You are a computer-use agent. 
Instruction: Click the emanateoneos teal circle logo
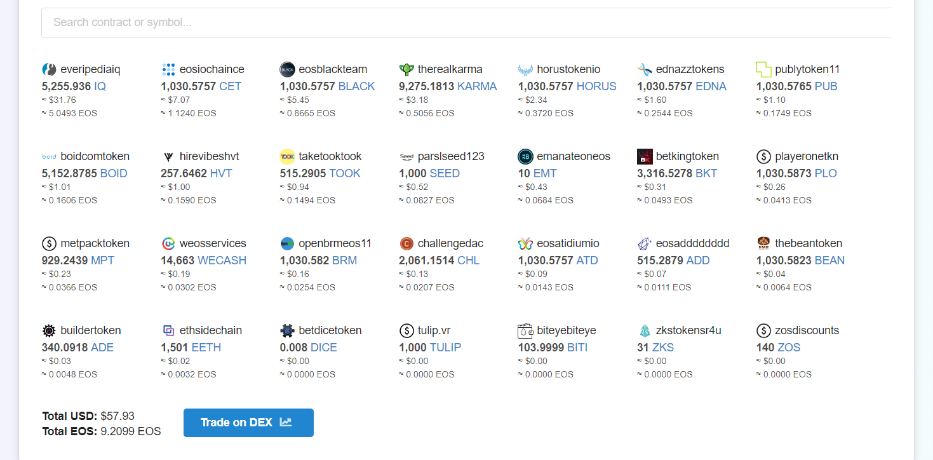click(525, 156)
